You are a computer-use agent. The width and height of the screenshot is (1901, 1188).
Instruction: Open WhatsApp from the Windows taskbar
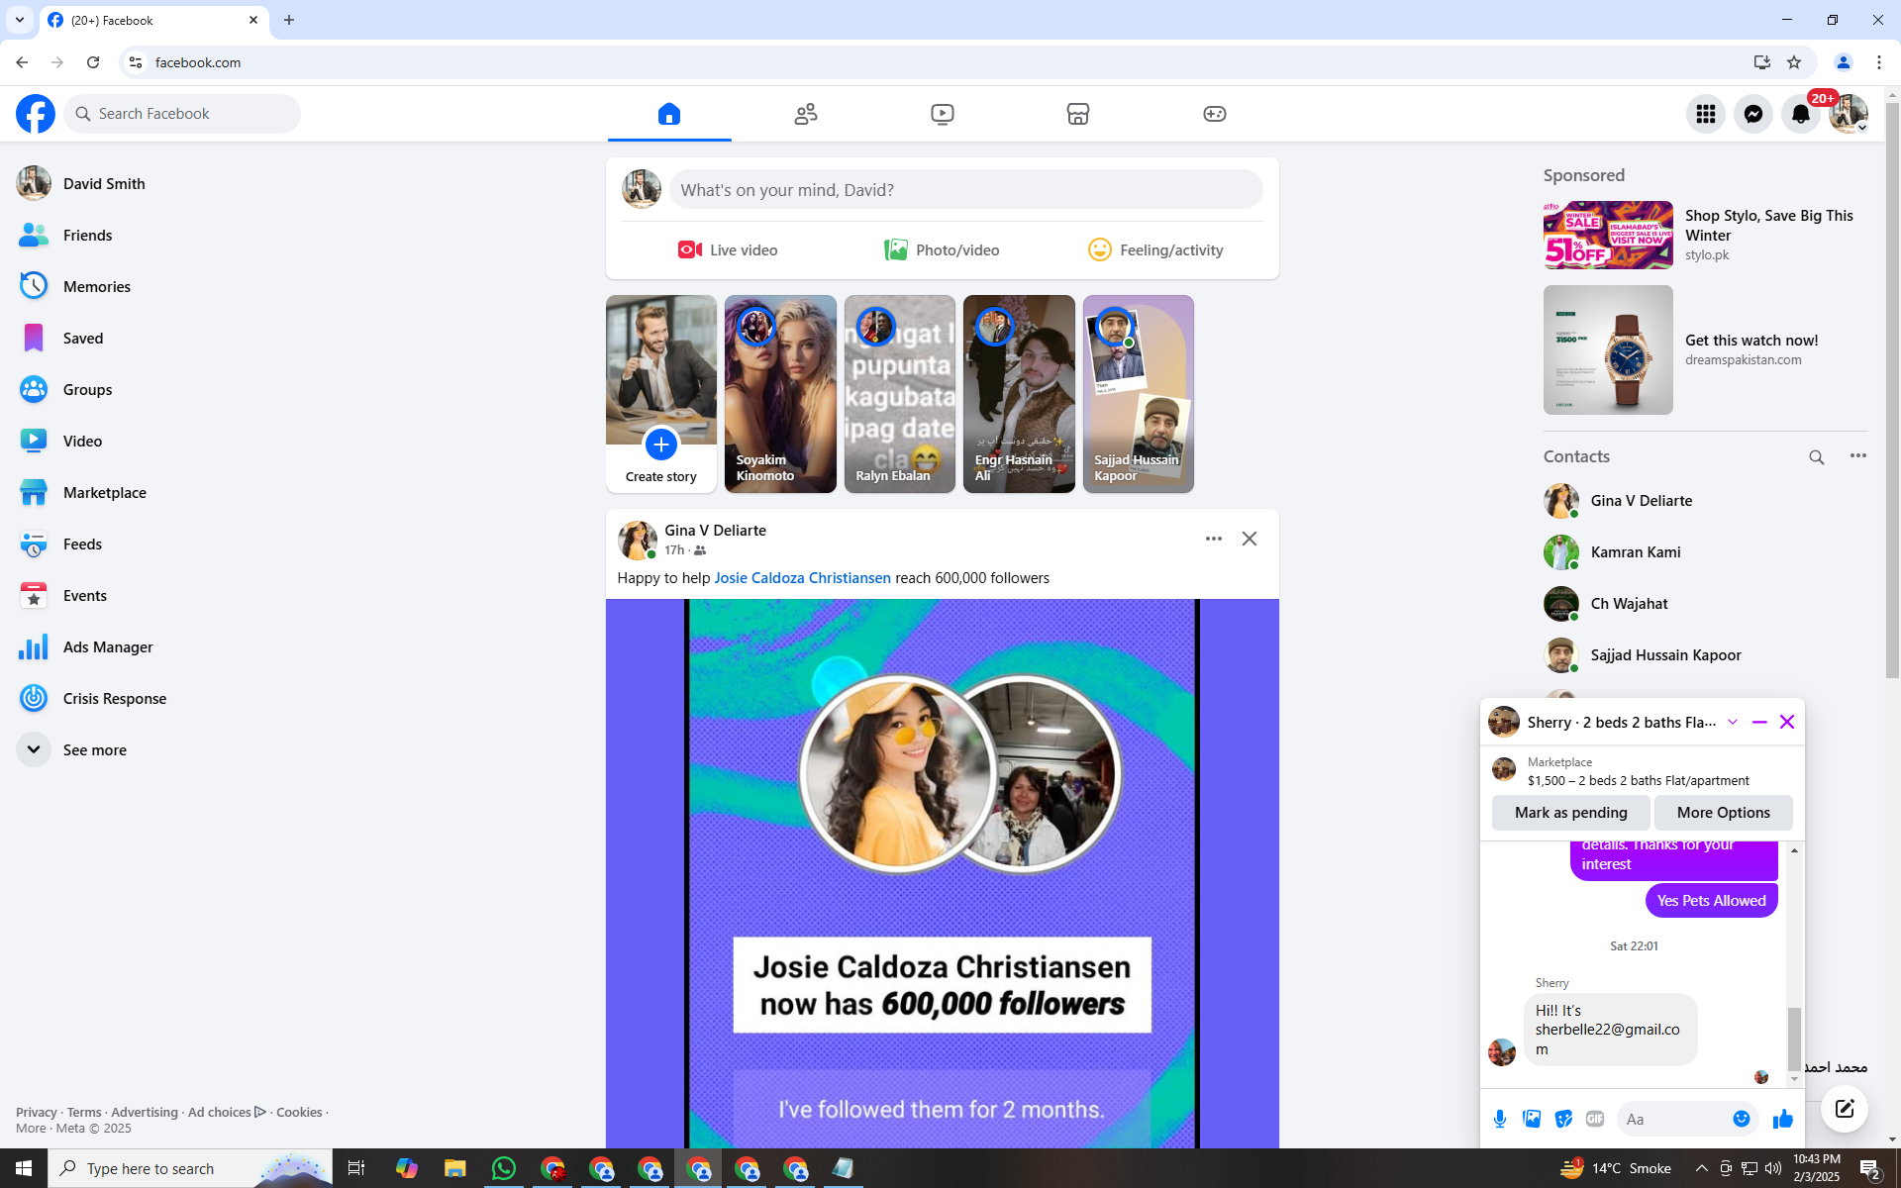(503, 1168)
